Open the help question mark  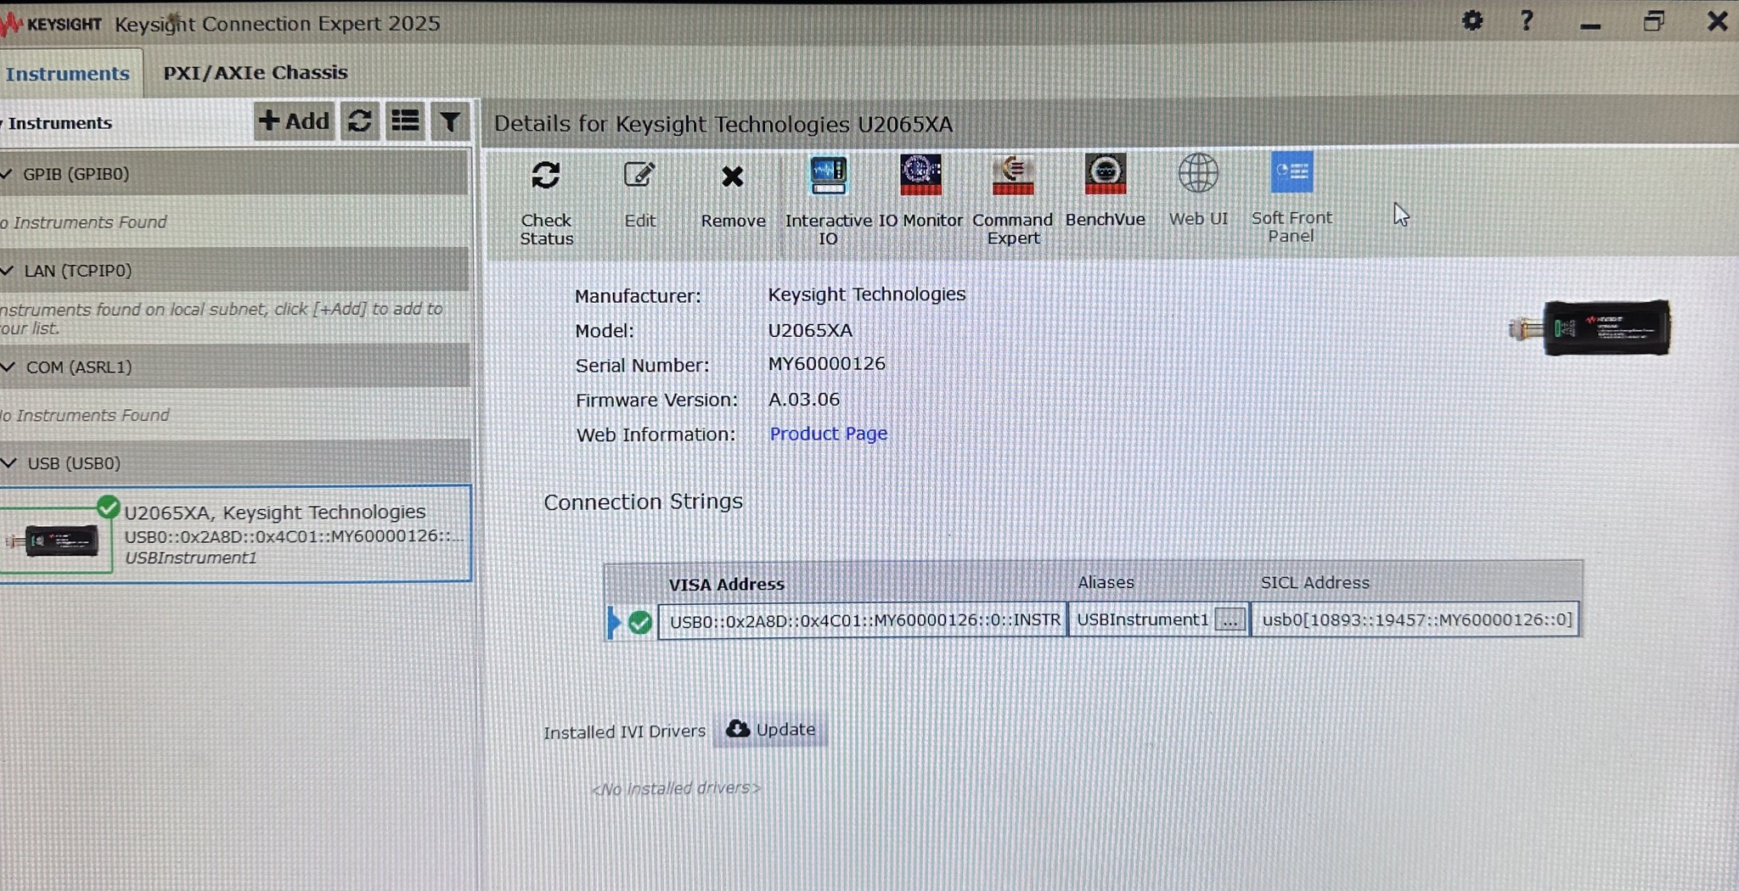tap(1527, 20)
